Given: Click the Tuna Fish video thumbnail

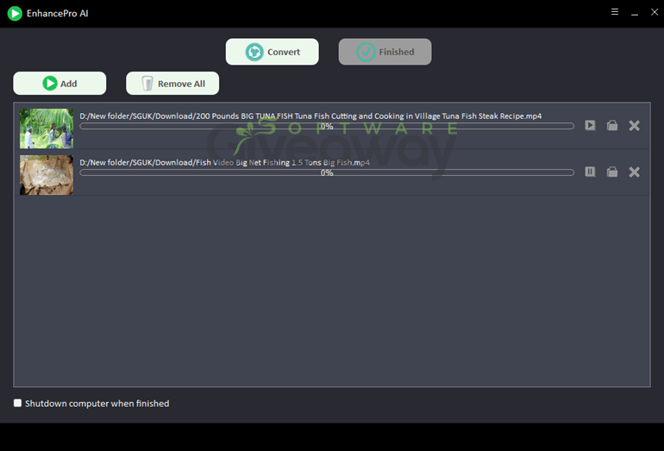Looking at the screenshot, I should click(47, 128).
